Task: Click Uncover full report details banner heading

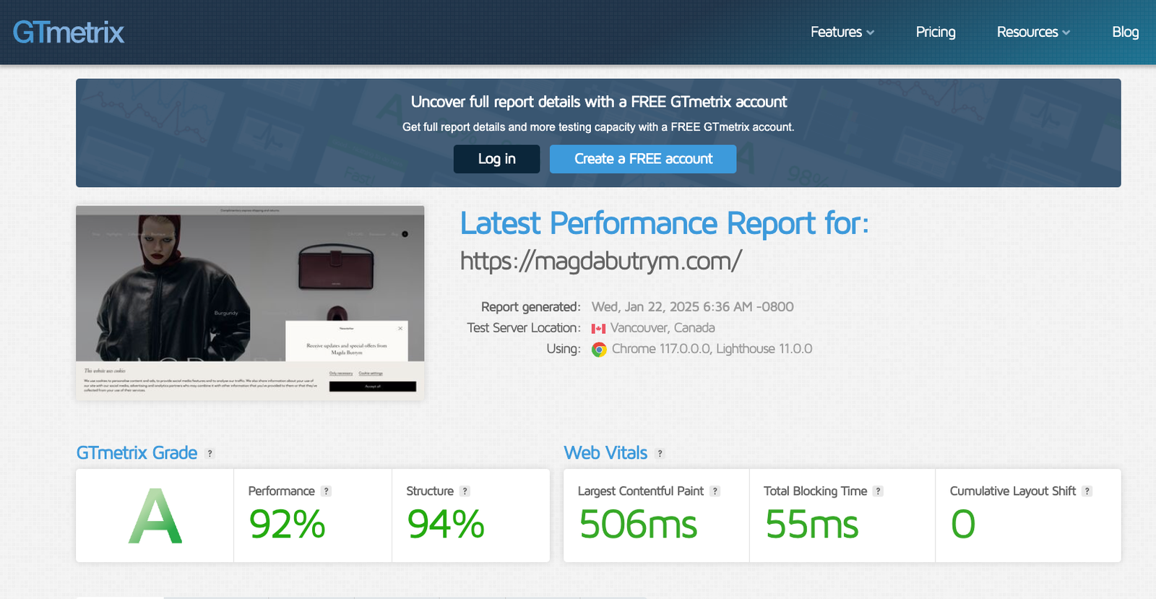Action: 598,102
